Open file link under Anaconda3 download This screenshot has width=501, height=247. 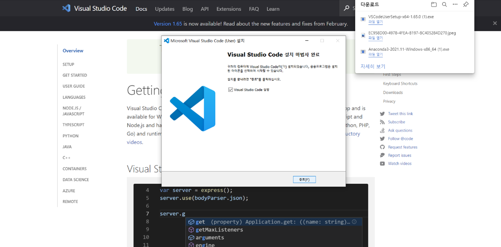[x=376, y=54]
